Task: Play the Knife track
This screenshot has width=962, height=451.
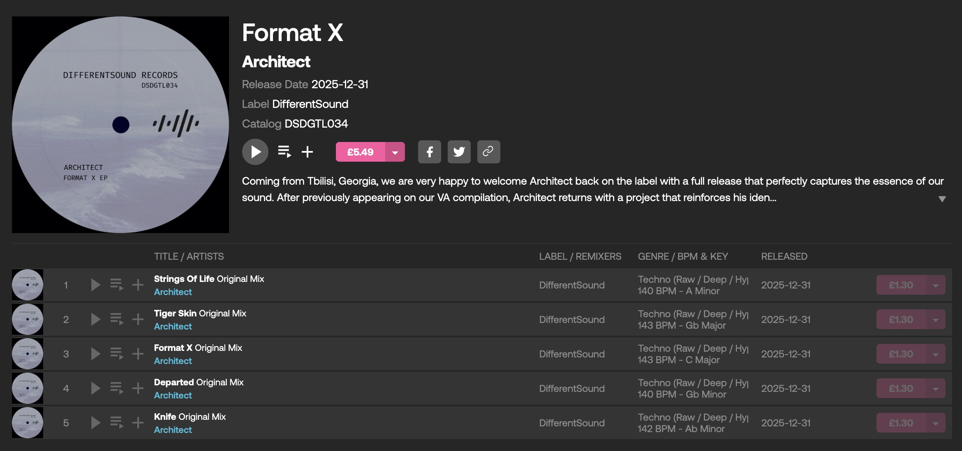Action: (x=95, y=423)
